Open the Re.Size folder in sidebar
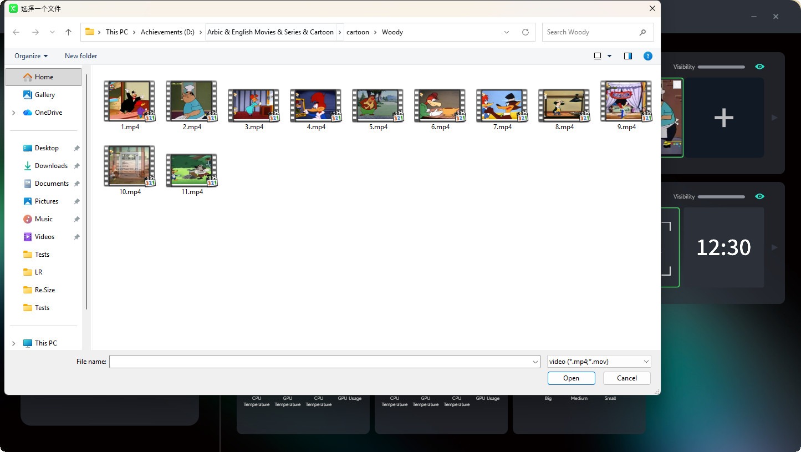This screenshot has width=801, height=452. [43, 290]
